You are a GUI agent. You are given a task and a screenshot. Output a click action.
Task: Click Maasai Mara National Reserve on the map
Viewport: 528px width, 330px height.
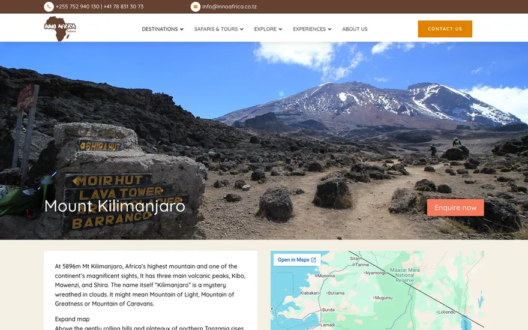point(405,275)
